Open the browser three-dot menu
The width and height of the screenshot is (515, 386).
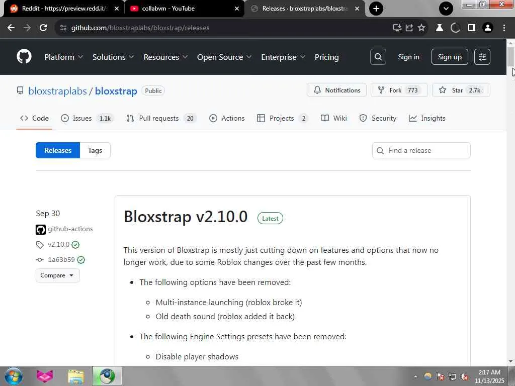(x=504, y=28)
